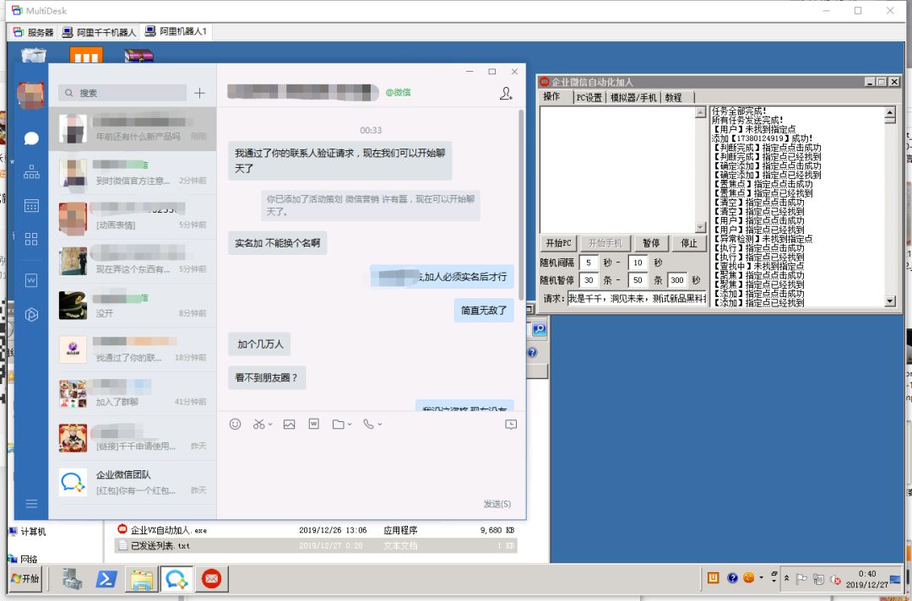Viewport: 912px width, 601px height.
Task: Open the chat previewing [链接]千千申请使用
Action: [x=133, y=438]
